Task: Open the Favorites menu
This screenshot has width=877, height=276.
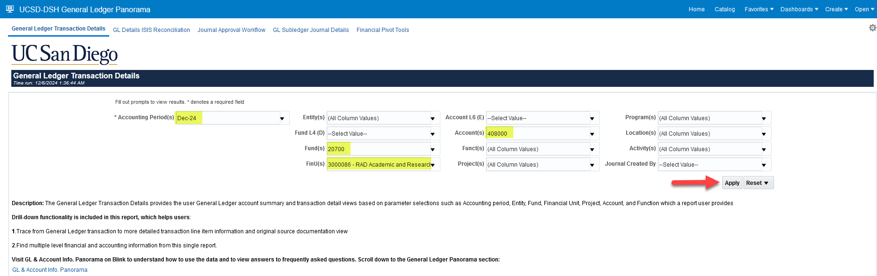Action: tap(759, 9)
